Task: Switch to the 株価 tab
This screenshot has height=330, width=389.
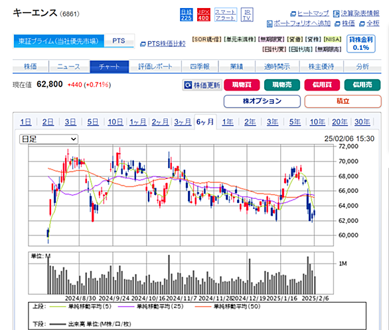Action: coord(31,67)
